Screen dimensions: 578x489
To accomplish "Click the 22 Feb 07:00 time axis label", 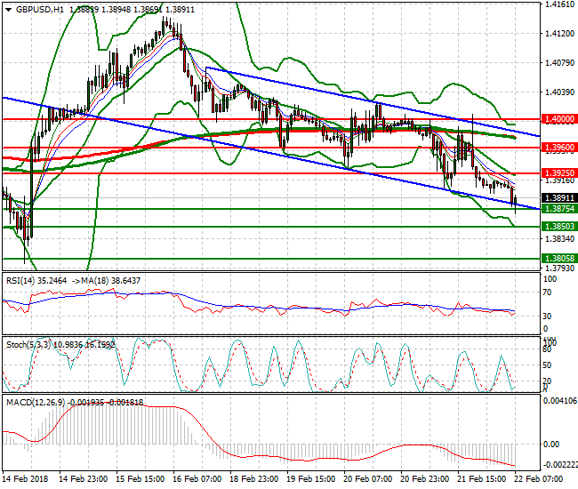I will tap(538, 479).
